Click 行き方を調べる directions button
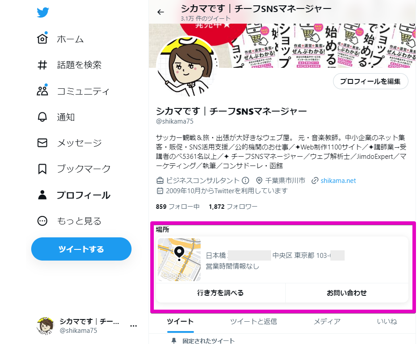This screenshot has height=344, width=420. (221, 293)
